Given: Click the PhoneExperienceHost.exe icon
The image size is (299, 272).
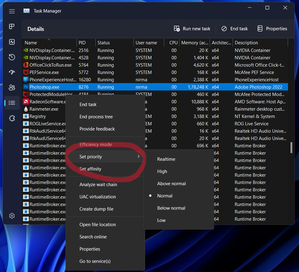Looking at the screenshot, I should [26, 79].
